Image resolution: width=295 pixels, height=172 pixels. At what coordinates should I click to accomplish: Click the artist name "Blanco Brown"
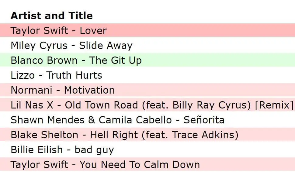point(44,60)
